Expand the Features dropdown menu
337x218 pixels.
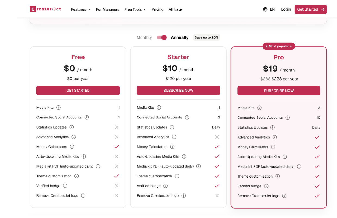[x=80, y=9]
